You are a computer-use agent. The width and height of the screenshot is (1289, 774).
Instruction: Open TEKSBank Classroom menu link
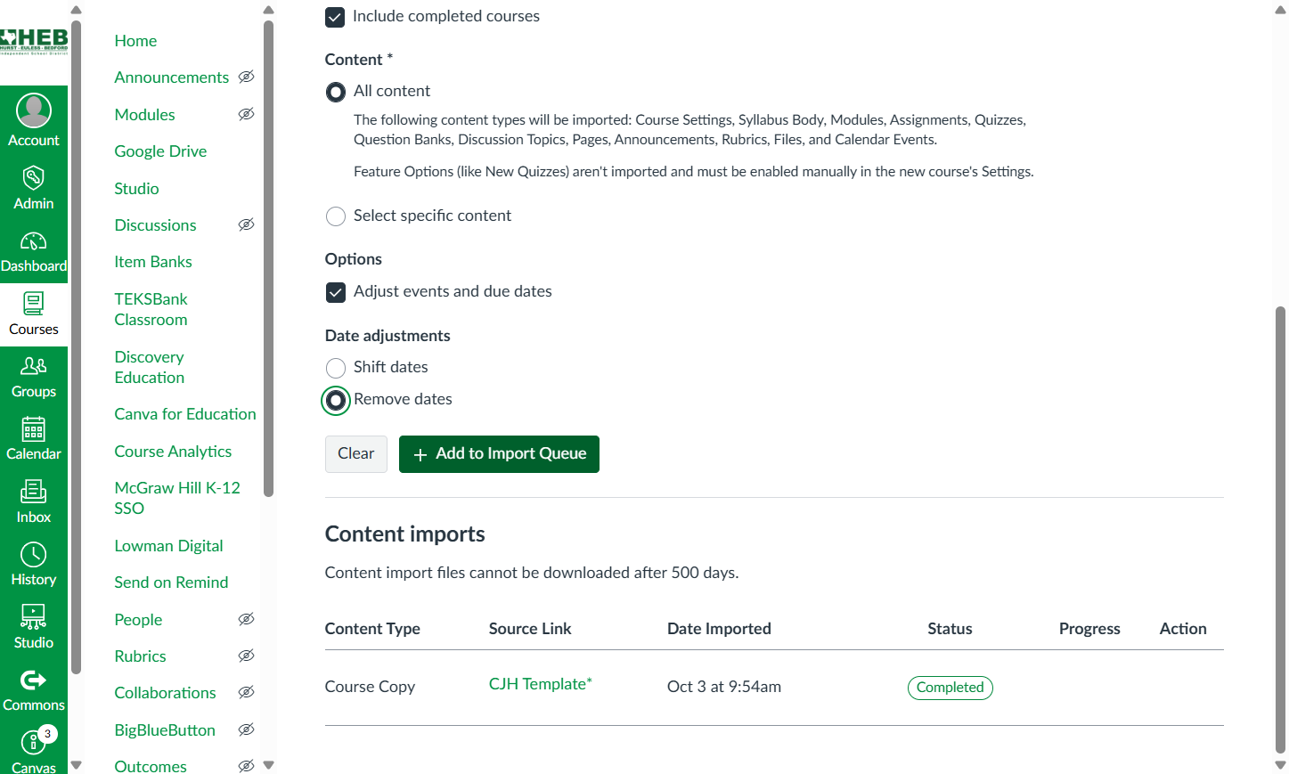[151, 309]
